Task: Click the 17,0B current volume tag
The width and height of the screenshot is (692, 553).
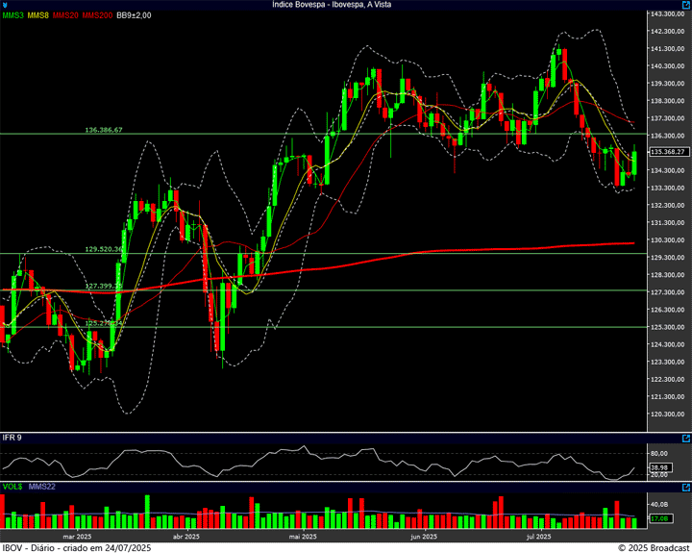Action: [661, 518]
